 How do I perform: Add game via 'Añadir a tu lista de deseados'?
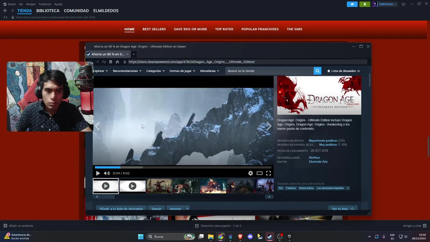click(121, 209)
